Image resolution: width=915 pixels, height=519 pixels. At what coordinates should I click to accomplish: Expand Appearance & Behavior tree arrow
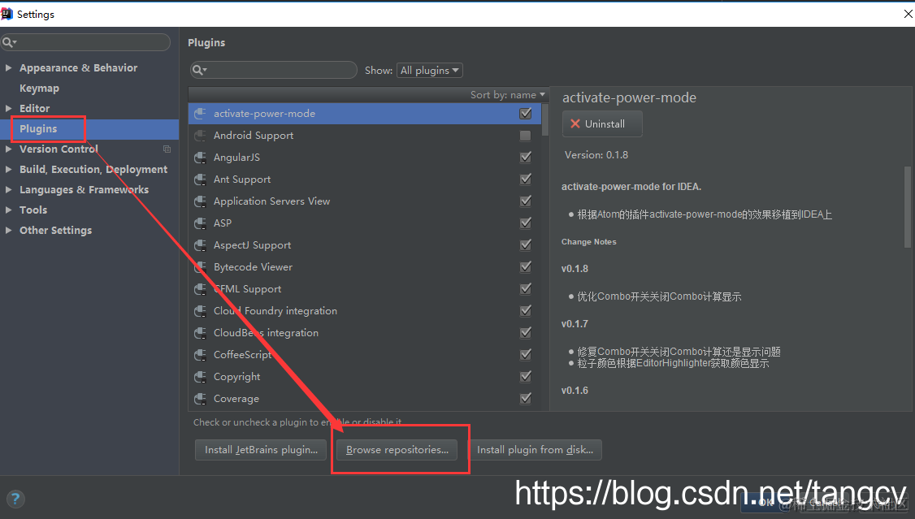(8, 67)
